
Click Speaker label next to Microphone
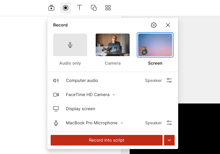point(153,123)
